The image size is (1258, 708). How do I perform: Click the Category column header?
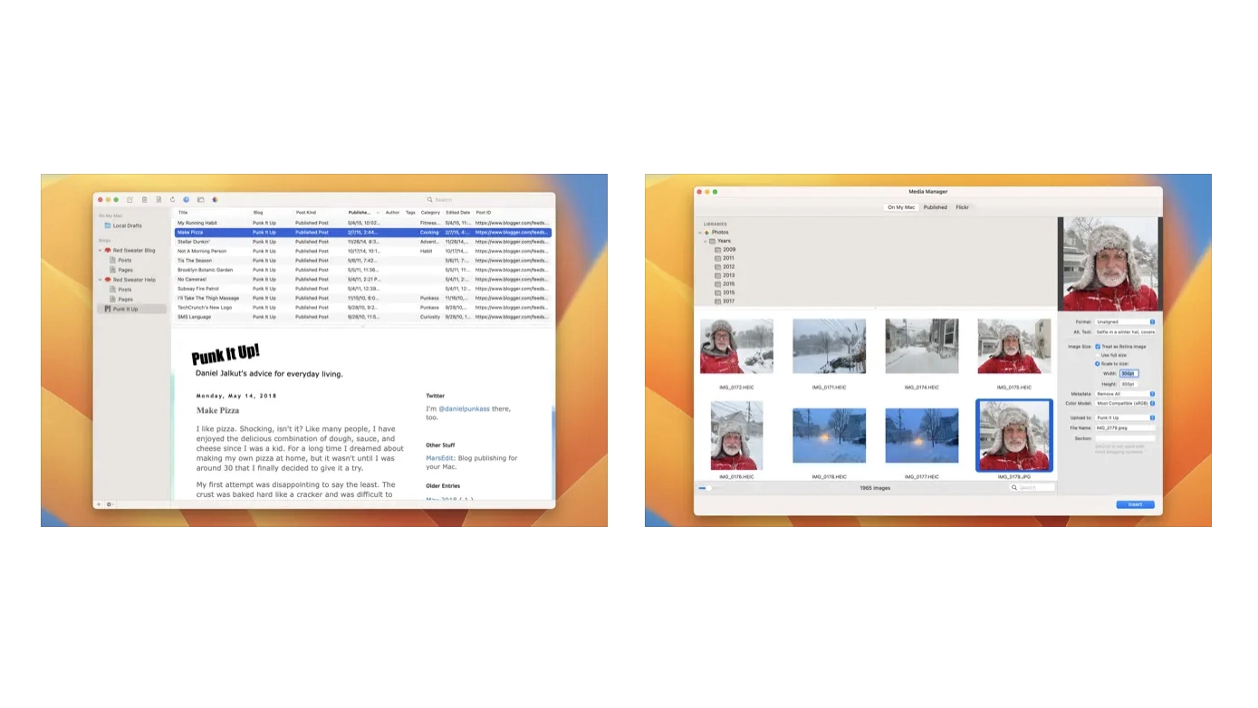click(430, 213)
